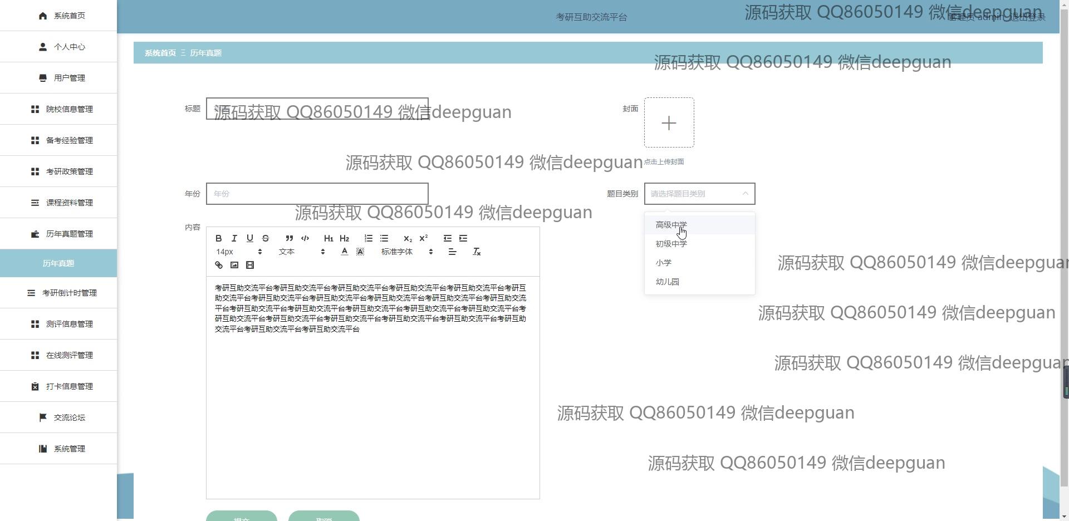Apply italic formatting in the editor
This screenshot has width=1069, height=521.
234,238
